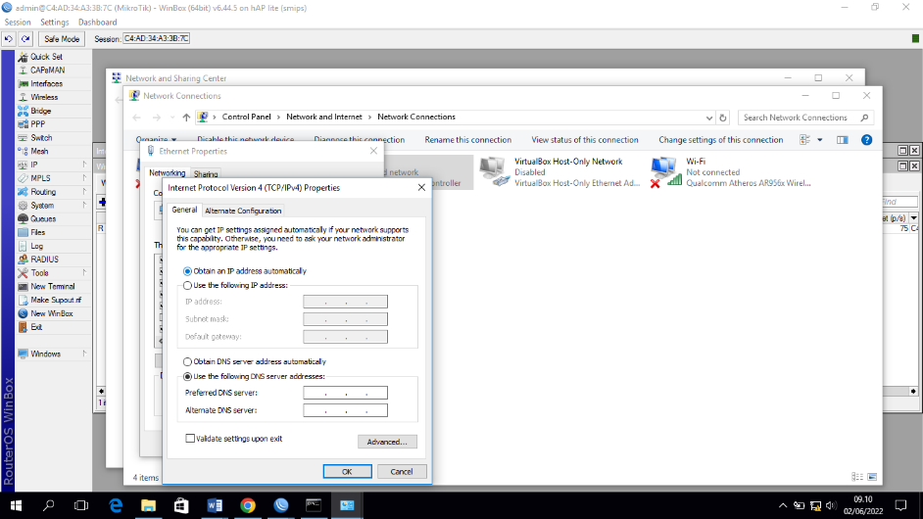
Task: Open Dashboard menu in WinBox
Action: (97, 23)
